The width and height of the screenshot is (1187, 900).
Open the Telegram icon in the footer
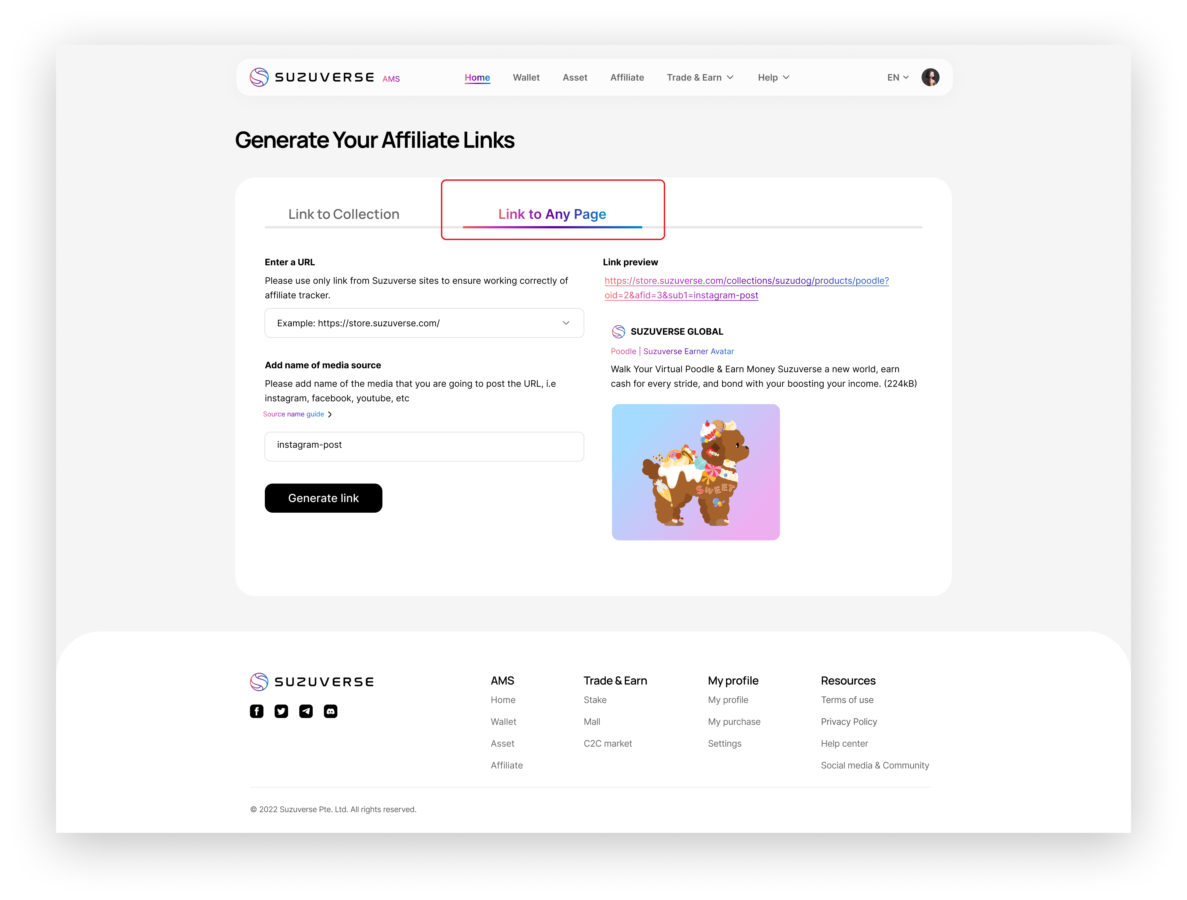pyautogui.click(x=306, y=711)
